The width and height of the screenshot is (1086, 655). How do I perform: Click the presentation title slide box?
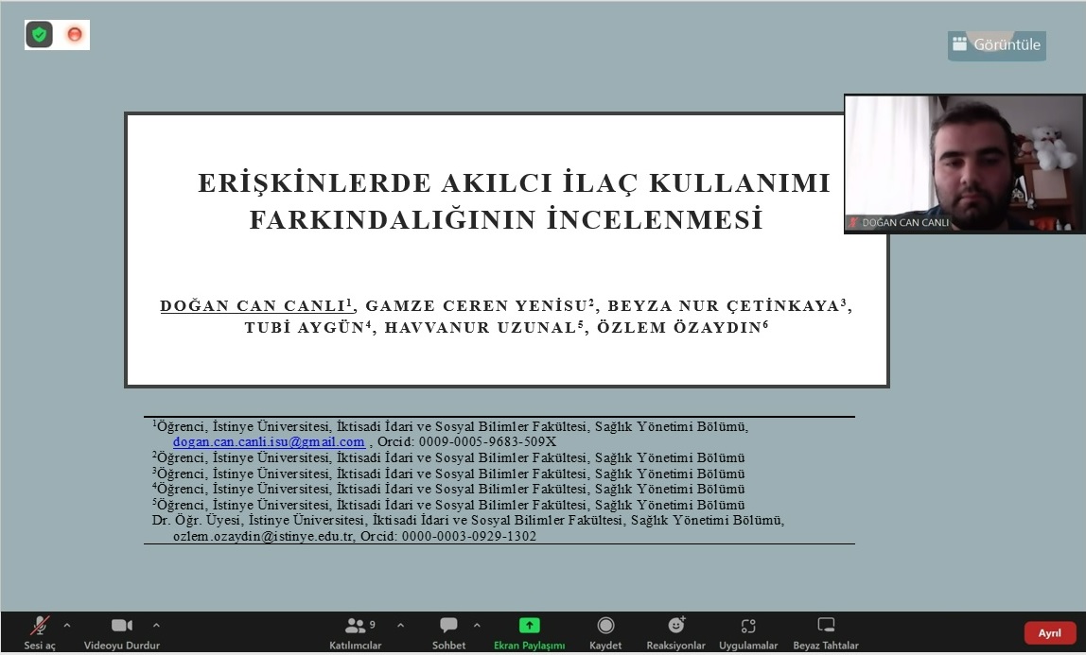click(507, 250)
